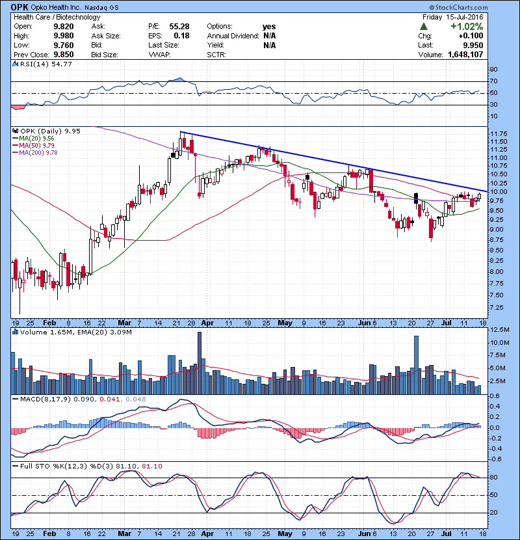Click the 70 level label on RSI axis
This screenshot has height=540, width=520.
(x=493, y=81)
